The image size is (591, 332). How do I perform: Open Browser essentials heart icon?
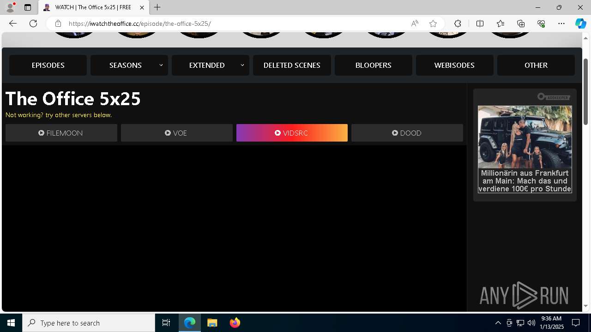click(x=541, y=24)
